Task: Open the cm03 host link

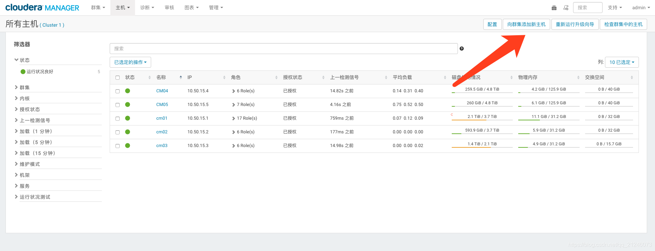Action: coord(162,146)
